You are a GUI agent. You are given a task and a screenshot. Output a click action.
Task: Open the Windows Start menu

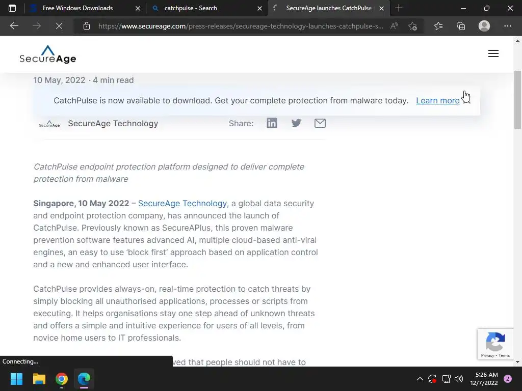tap(16, 379)
